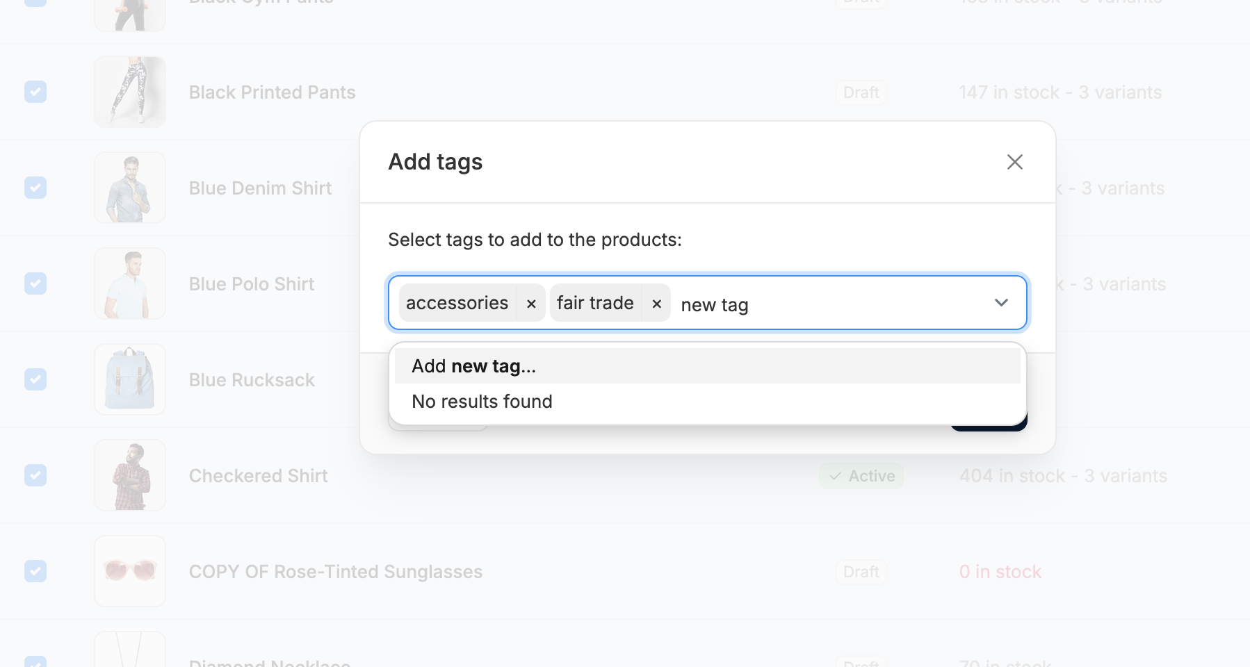Screen dimensions: 1250x667
Task: Open the Blue Rucksack product image
Action: [130, 379]
